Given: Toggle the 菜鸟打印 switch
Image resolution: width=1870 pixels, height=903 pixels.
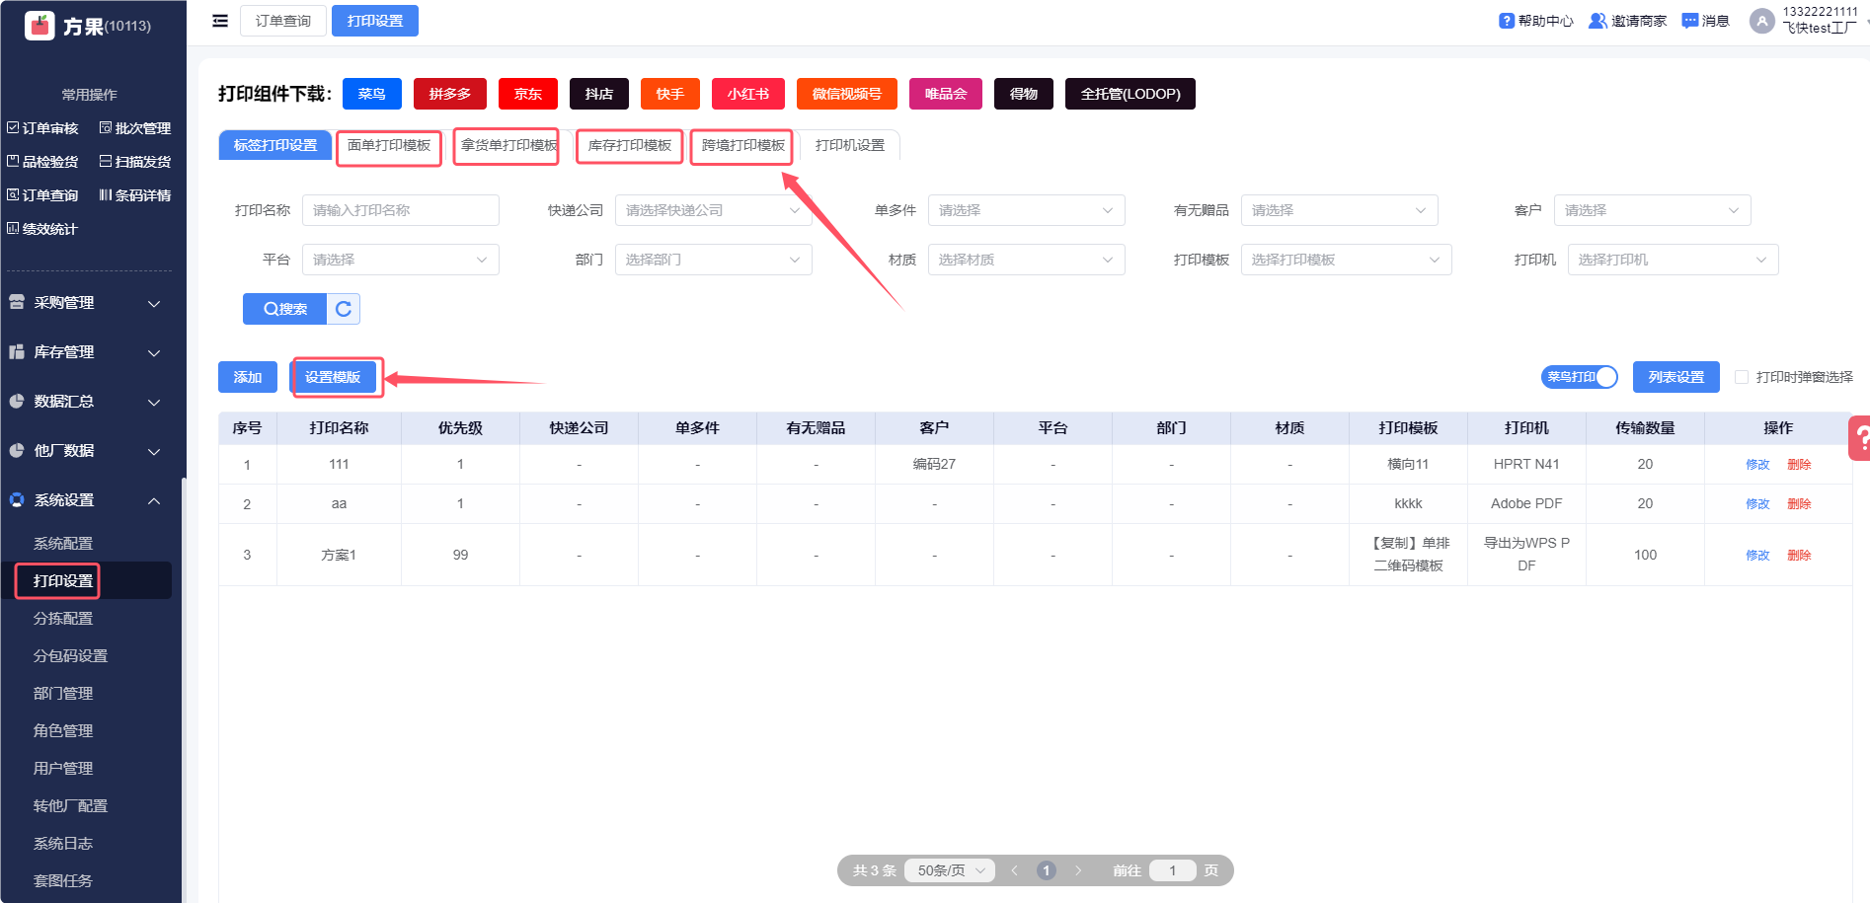Looking at the screenshot, I should click(x=1580, y=377).
